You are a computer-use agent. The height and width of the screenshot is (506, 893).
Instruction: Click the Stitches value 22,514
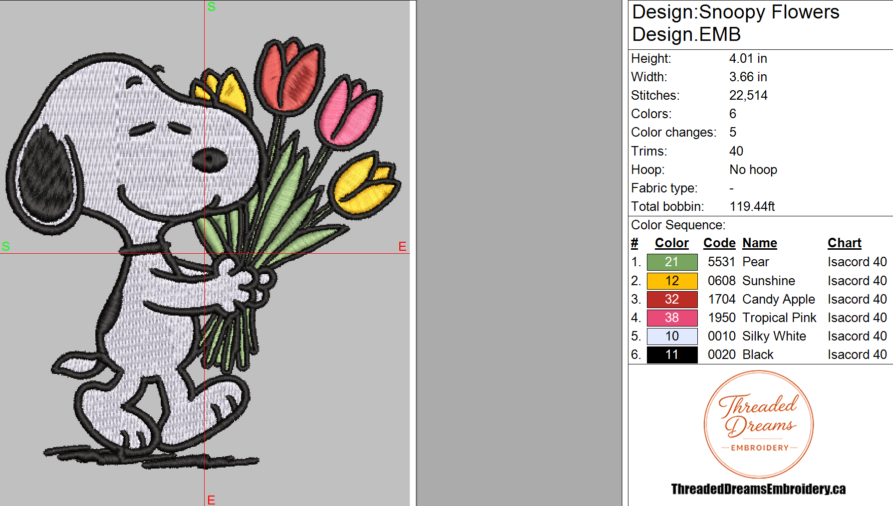[748, 95]
